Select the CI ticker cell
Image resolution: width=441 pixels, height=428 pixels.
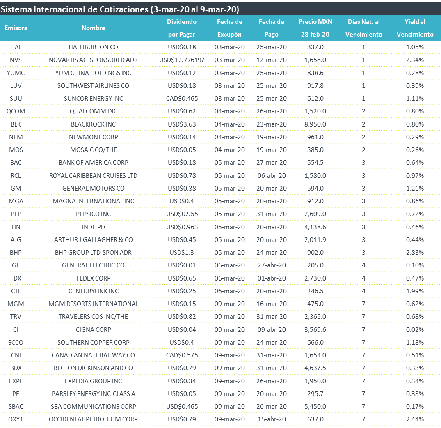[16, 330]
